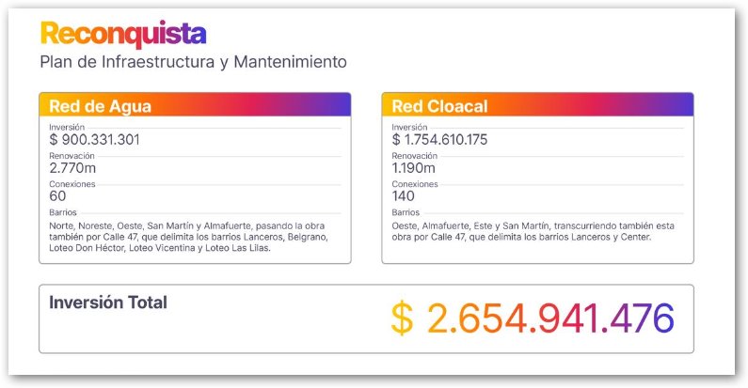Select the 2.770m renovation value
Image resolution: width=748 pixels, height=388 pixels.
(72, 168)
